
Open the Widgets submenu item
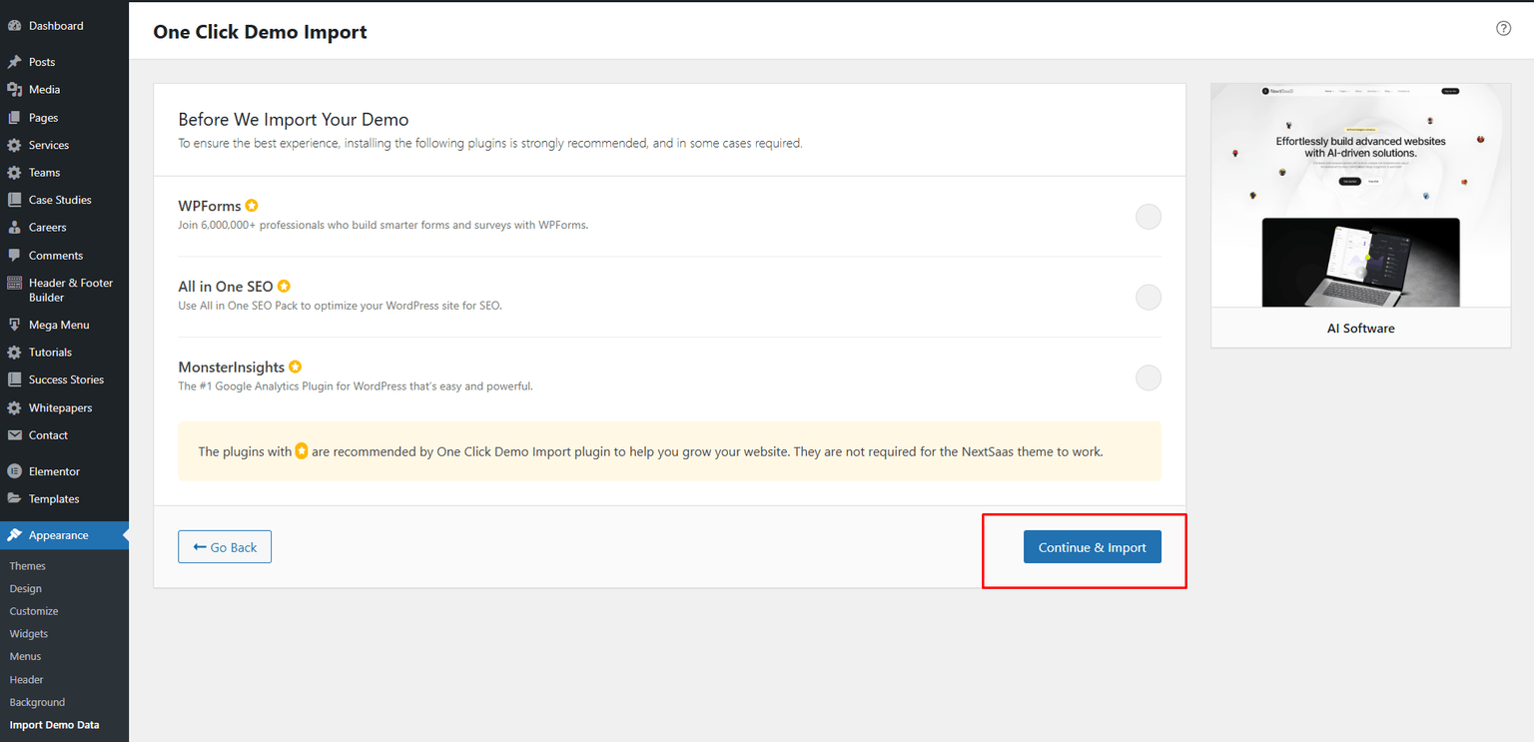[x=29, y=634]
